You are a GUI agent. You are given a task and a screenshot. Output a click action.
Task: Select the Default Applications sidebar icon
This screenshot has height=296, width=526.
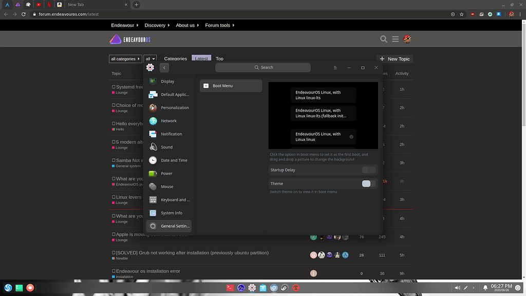tap(154, 94)
